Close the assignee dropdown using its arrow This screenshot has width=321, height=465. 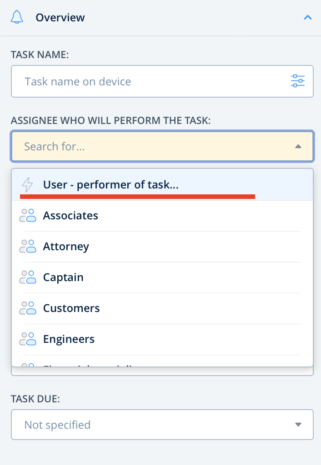point(298,147)
